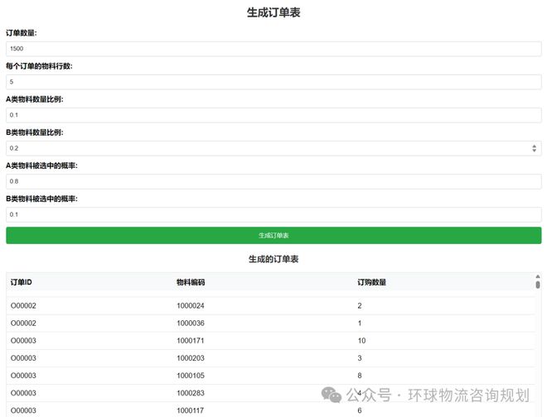Click the 订单数量 input showing 1500
Viewport: 547px width, 417px height.
[273, 49]
